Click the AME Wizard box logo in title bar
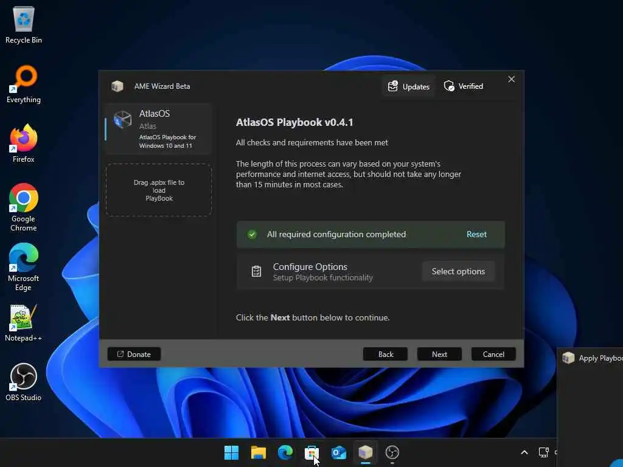623x467 pixels. (x=117, y=86)
